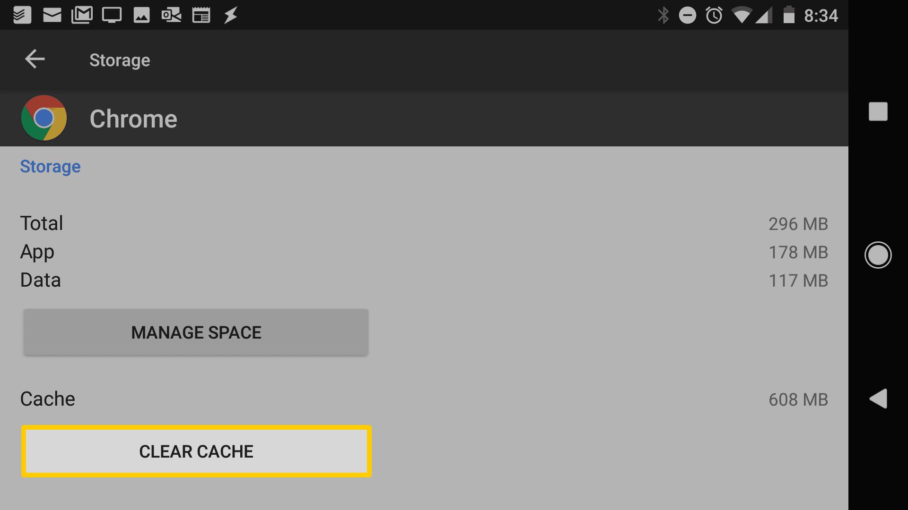This screenshot has height=510, width=908.
Task: Tap the back arrow navigation icon
Action: tap(35, 59)
